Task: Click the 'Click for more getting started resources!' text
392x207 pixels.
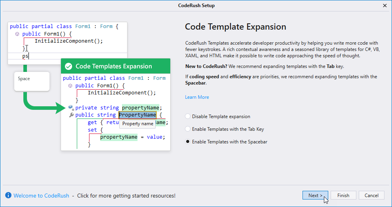Action: click(126, 196)
